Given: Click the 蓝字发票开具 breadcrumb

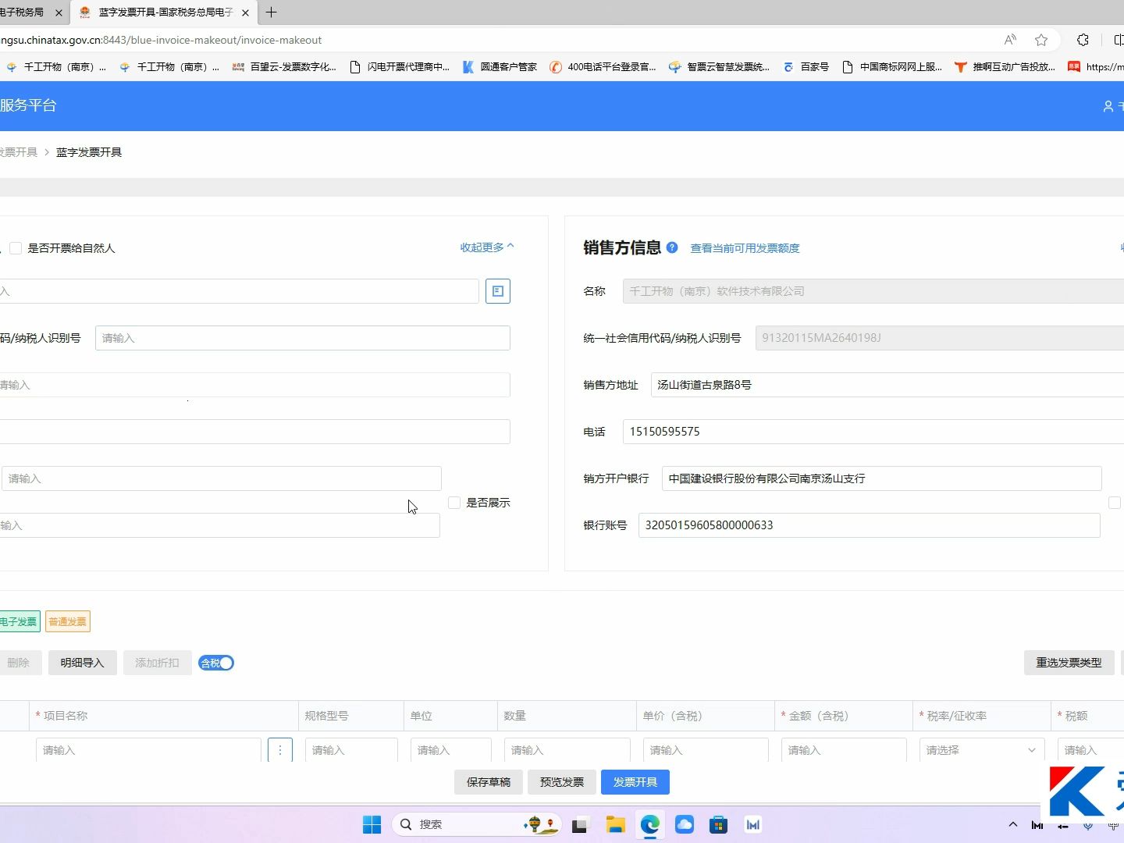Looking at the screenshot, I should pos(89,152).
